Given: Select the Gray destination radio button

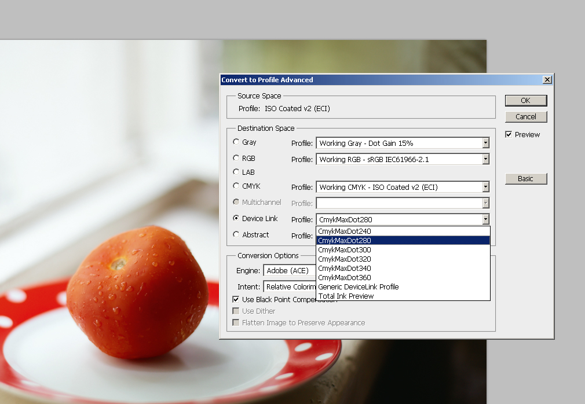Looking at the screenshot, I should point(236,142).
